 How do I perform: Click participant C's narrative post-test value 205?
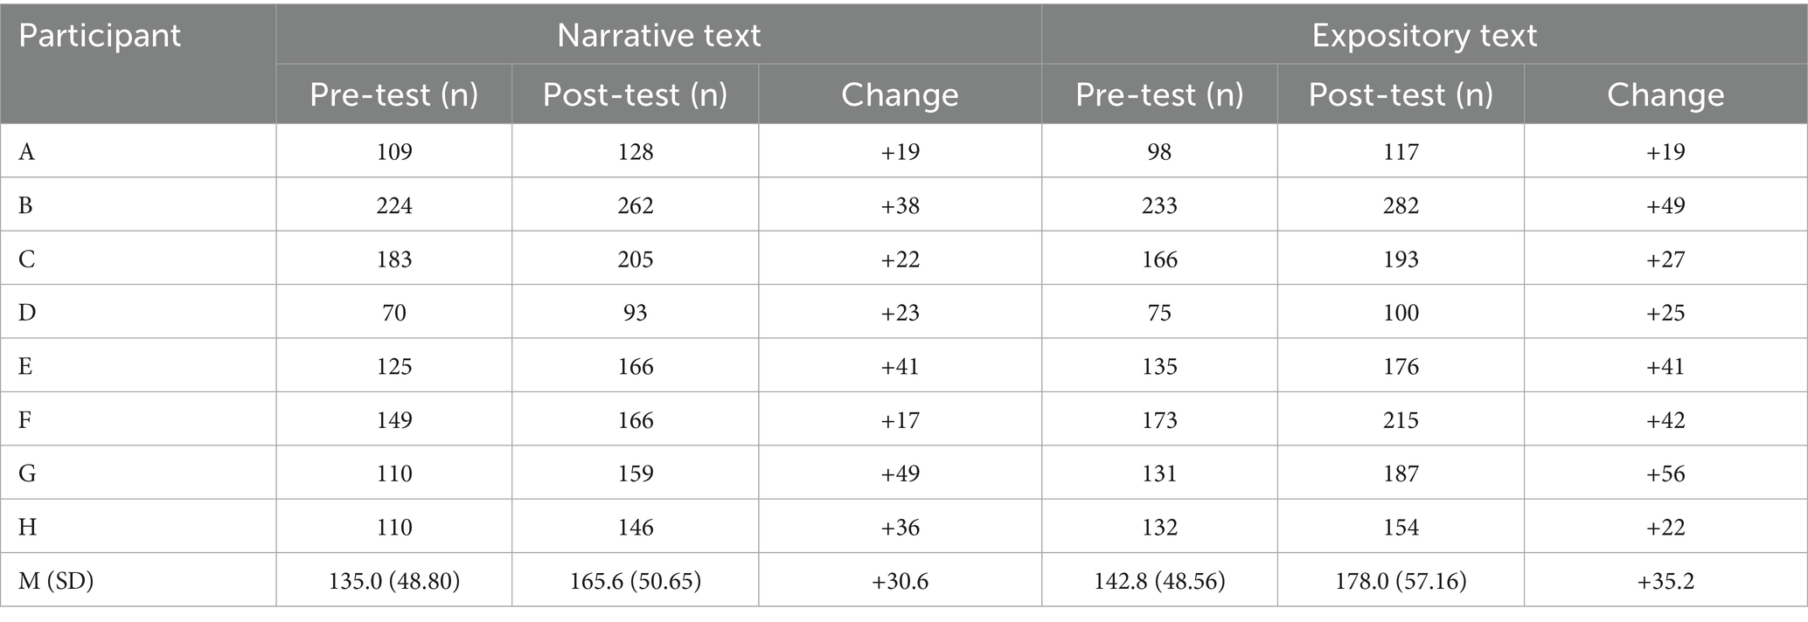[x=635, y=259]
